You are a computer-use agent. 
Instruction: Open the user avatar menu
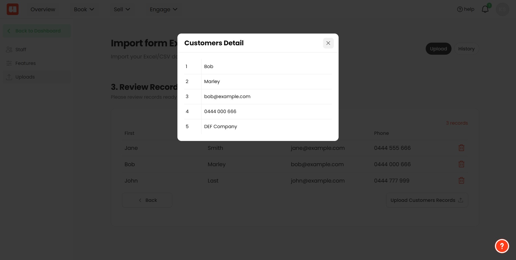pos(502,9)
